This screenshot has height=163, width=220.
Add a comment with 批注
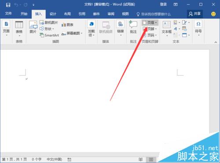[x=133, y=27]
